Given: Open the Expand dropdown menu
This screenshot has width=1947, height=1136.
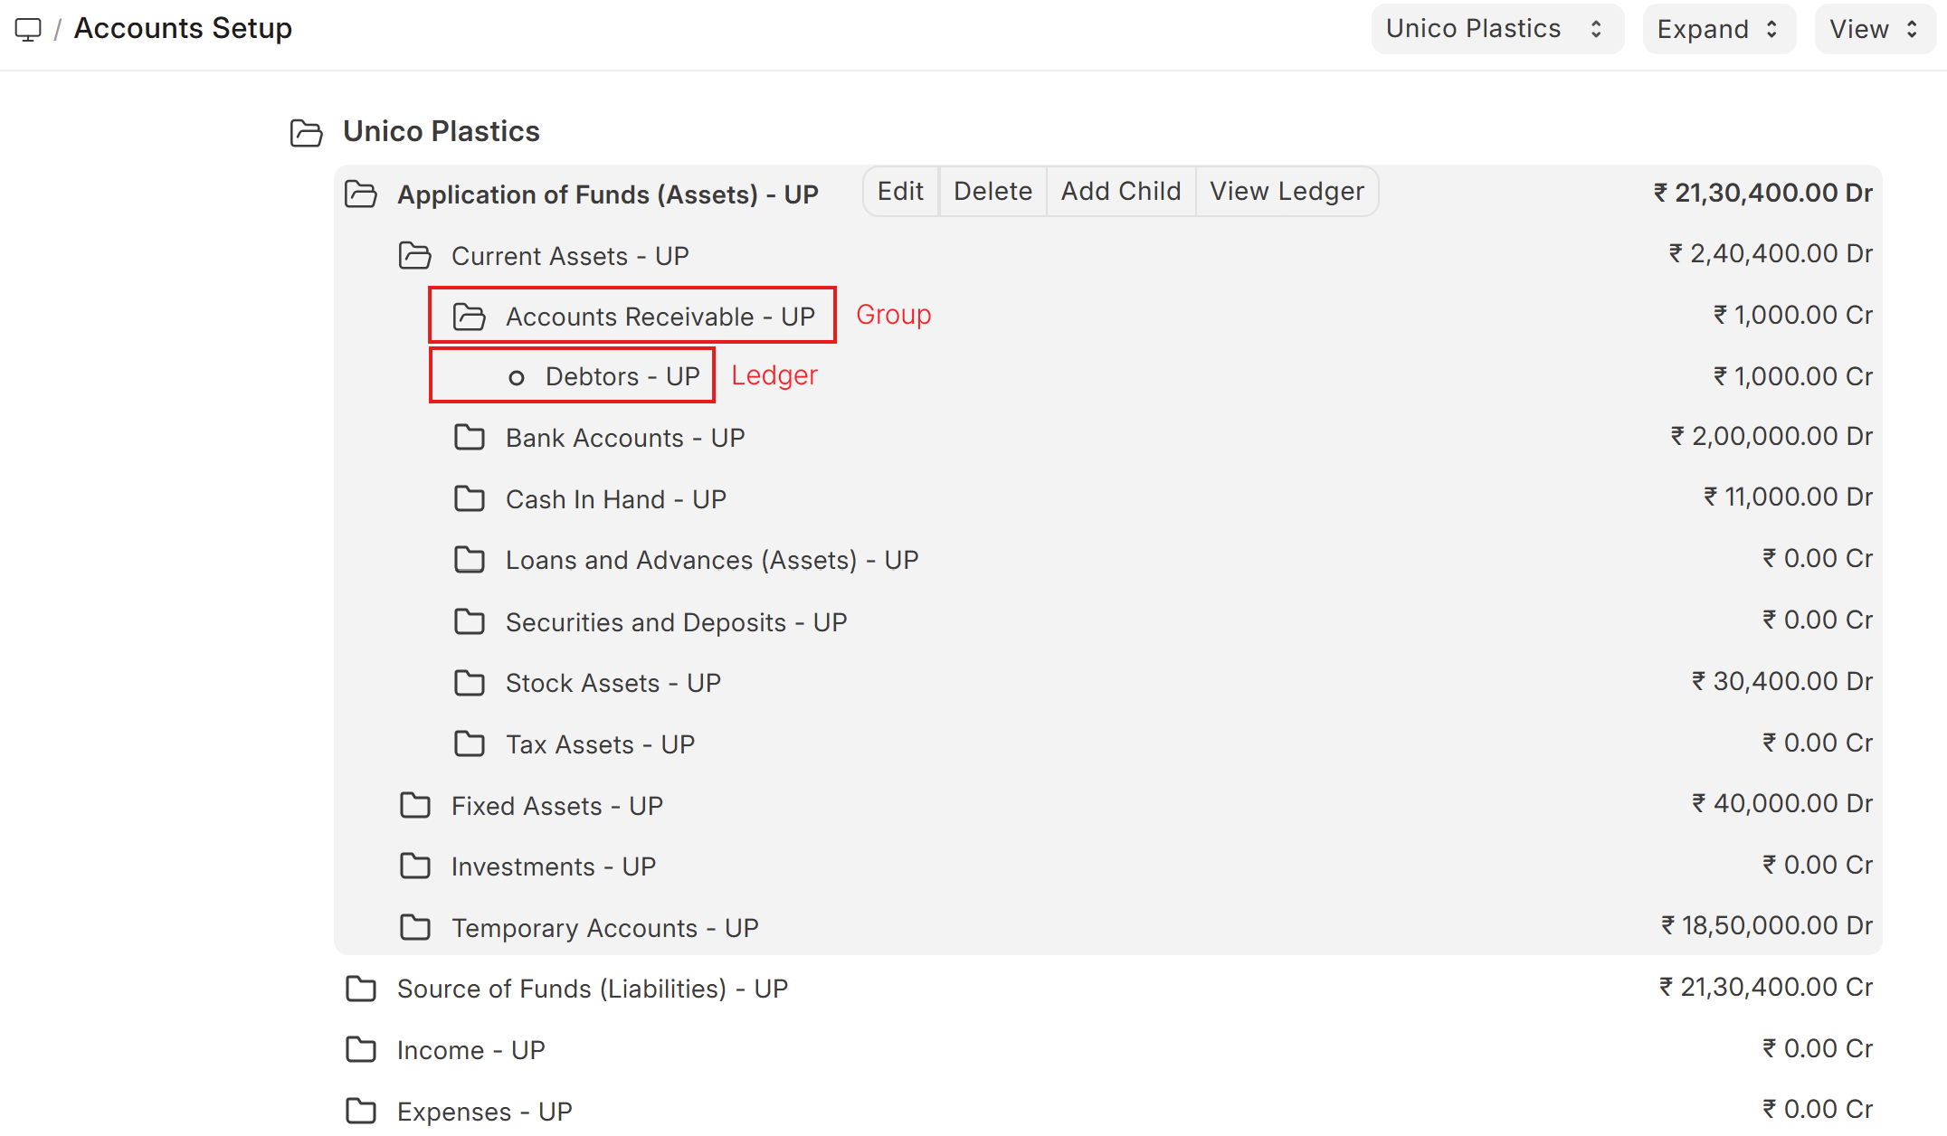Looking at the screenshot, I should pos(1717,29).
